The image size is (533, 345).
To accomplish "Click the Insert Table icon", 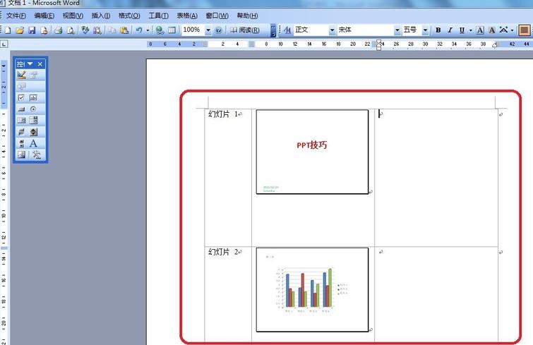I will [x=172, y=30].
